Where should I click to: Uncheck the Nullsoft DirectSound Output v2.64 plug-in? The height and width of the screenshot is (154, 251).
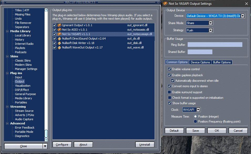55,38
